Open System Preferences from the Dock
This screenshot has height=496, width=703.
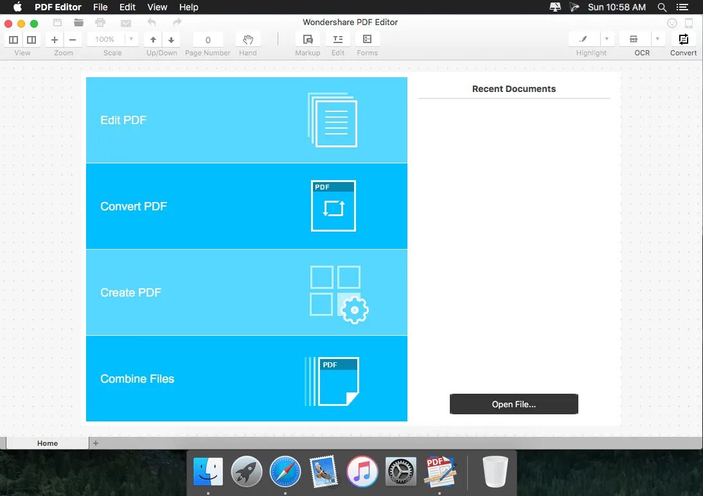[x=400, y=472]
